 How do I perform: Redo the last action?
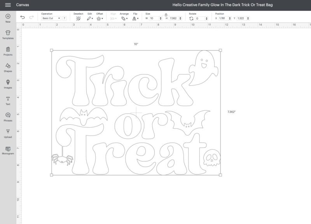[31, 17]
